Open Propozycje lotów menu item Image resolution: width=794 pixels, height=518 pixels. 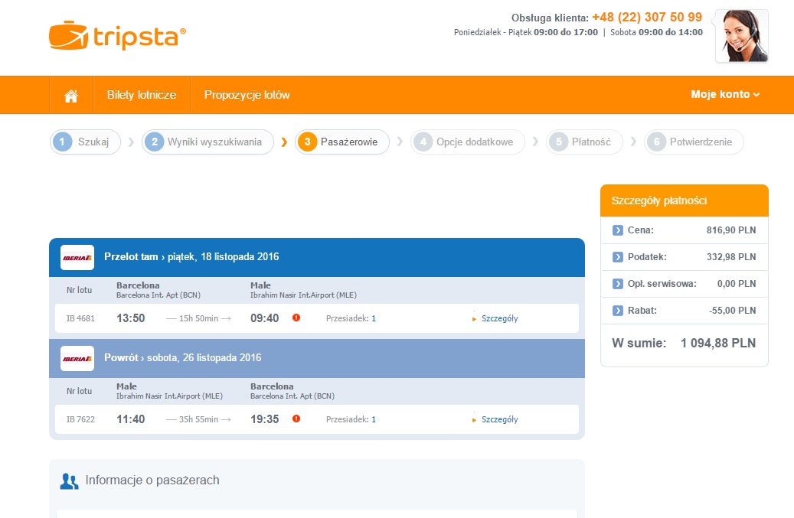[x=247, y=95]
